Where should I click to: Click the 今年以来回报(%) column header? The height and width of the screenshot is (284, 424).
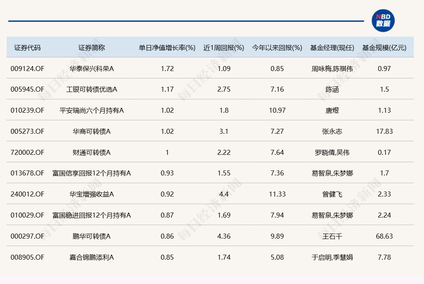click(277, 48)
